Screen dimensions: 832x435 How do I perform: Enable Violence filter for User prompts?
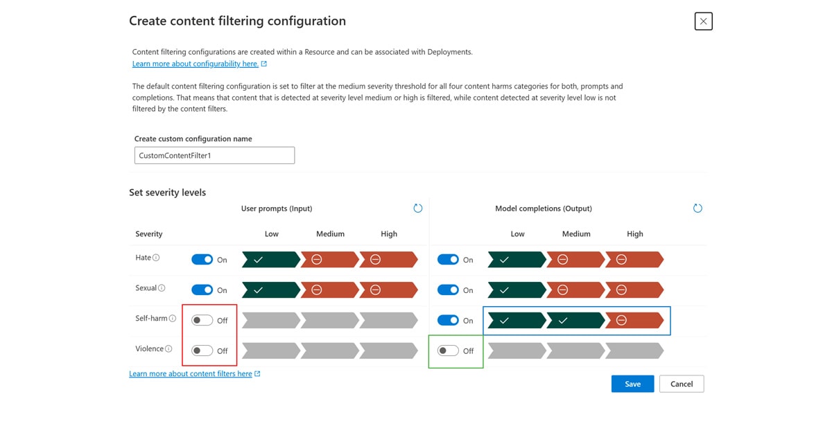202,350
